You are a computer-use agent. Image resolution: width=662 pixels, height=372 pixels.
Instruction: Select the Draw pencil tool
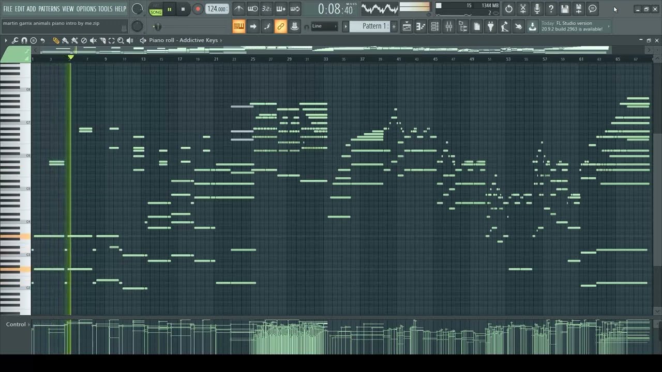click(x=56, y=40)
